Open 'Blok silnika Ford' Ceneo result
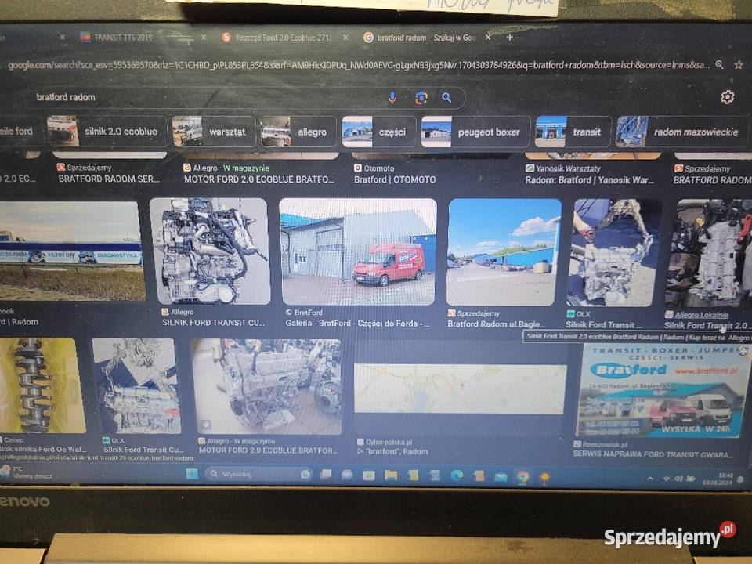Viewport: 752px width, 564px height. point(43,450)
